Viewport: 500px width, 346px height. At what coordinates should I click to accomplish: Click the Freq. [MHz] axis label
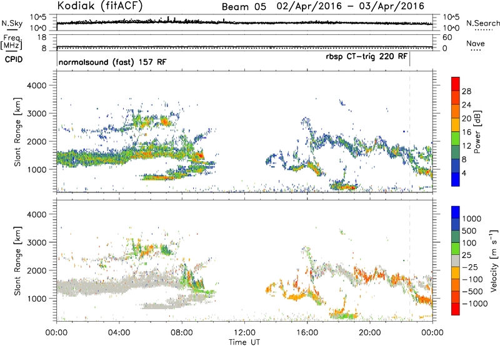click(12, 42)
